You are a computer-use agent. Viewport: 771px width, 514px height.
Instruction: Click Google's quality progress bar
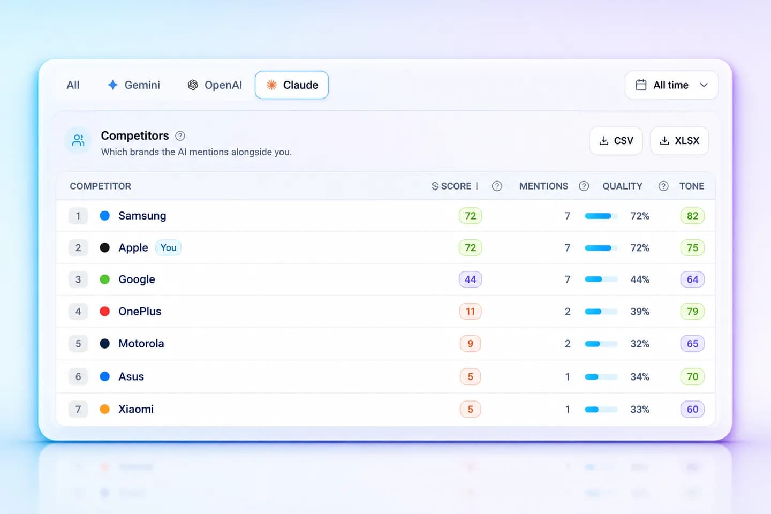coord(601,279)
